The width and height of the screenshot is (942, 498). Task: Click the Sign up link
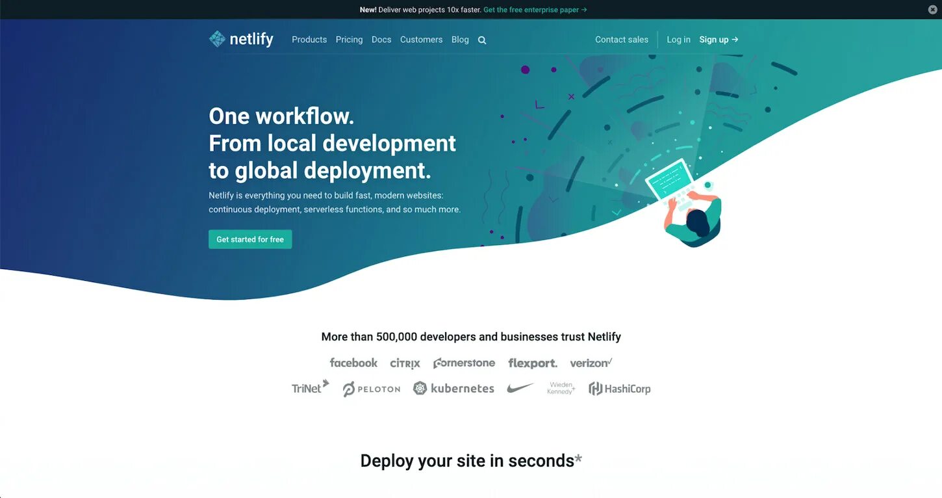tap(719, 40)
